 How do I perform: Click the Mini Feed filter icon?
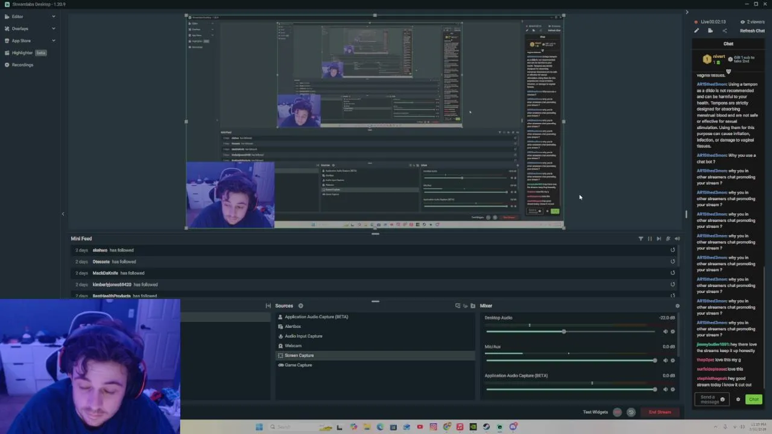[641, 239]
